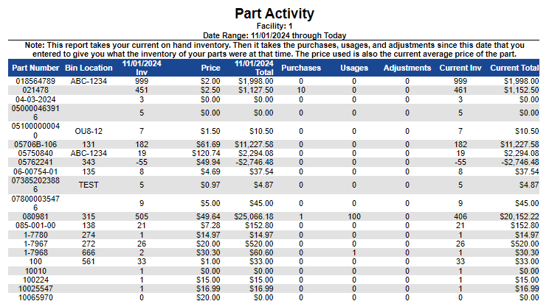Click part number 05706B-106
Image resolution: width=549 pixels, height=301 pixels.
click(x=35, y=144)
